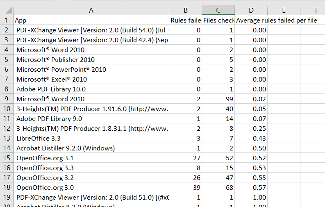Viewport: 325px width, 207px height.
Task: Select Acrobat Distiller 9.2.0 (Windows) cell
Action: coord(91,148)
